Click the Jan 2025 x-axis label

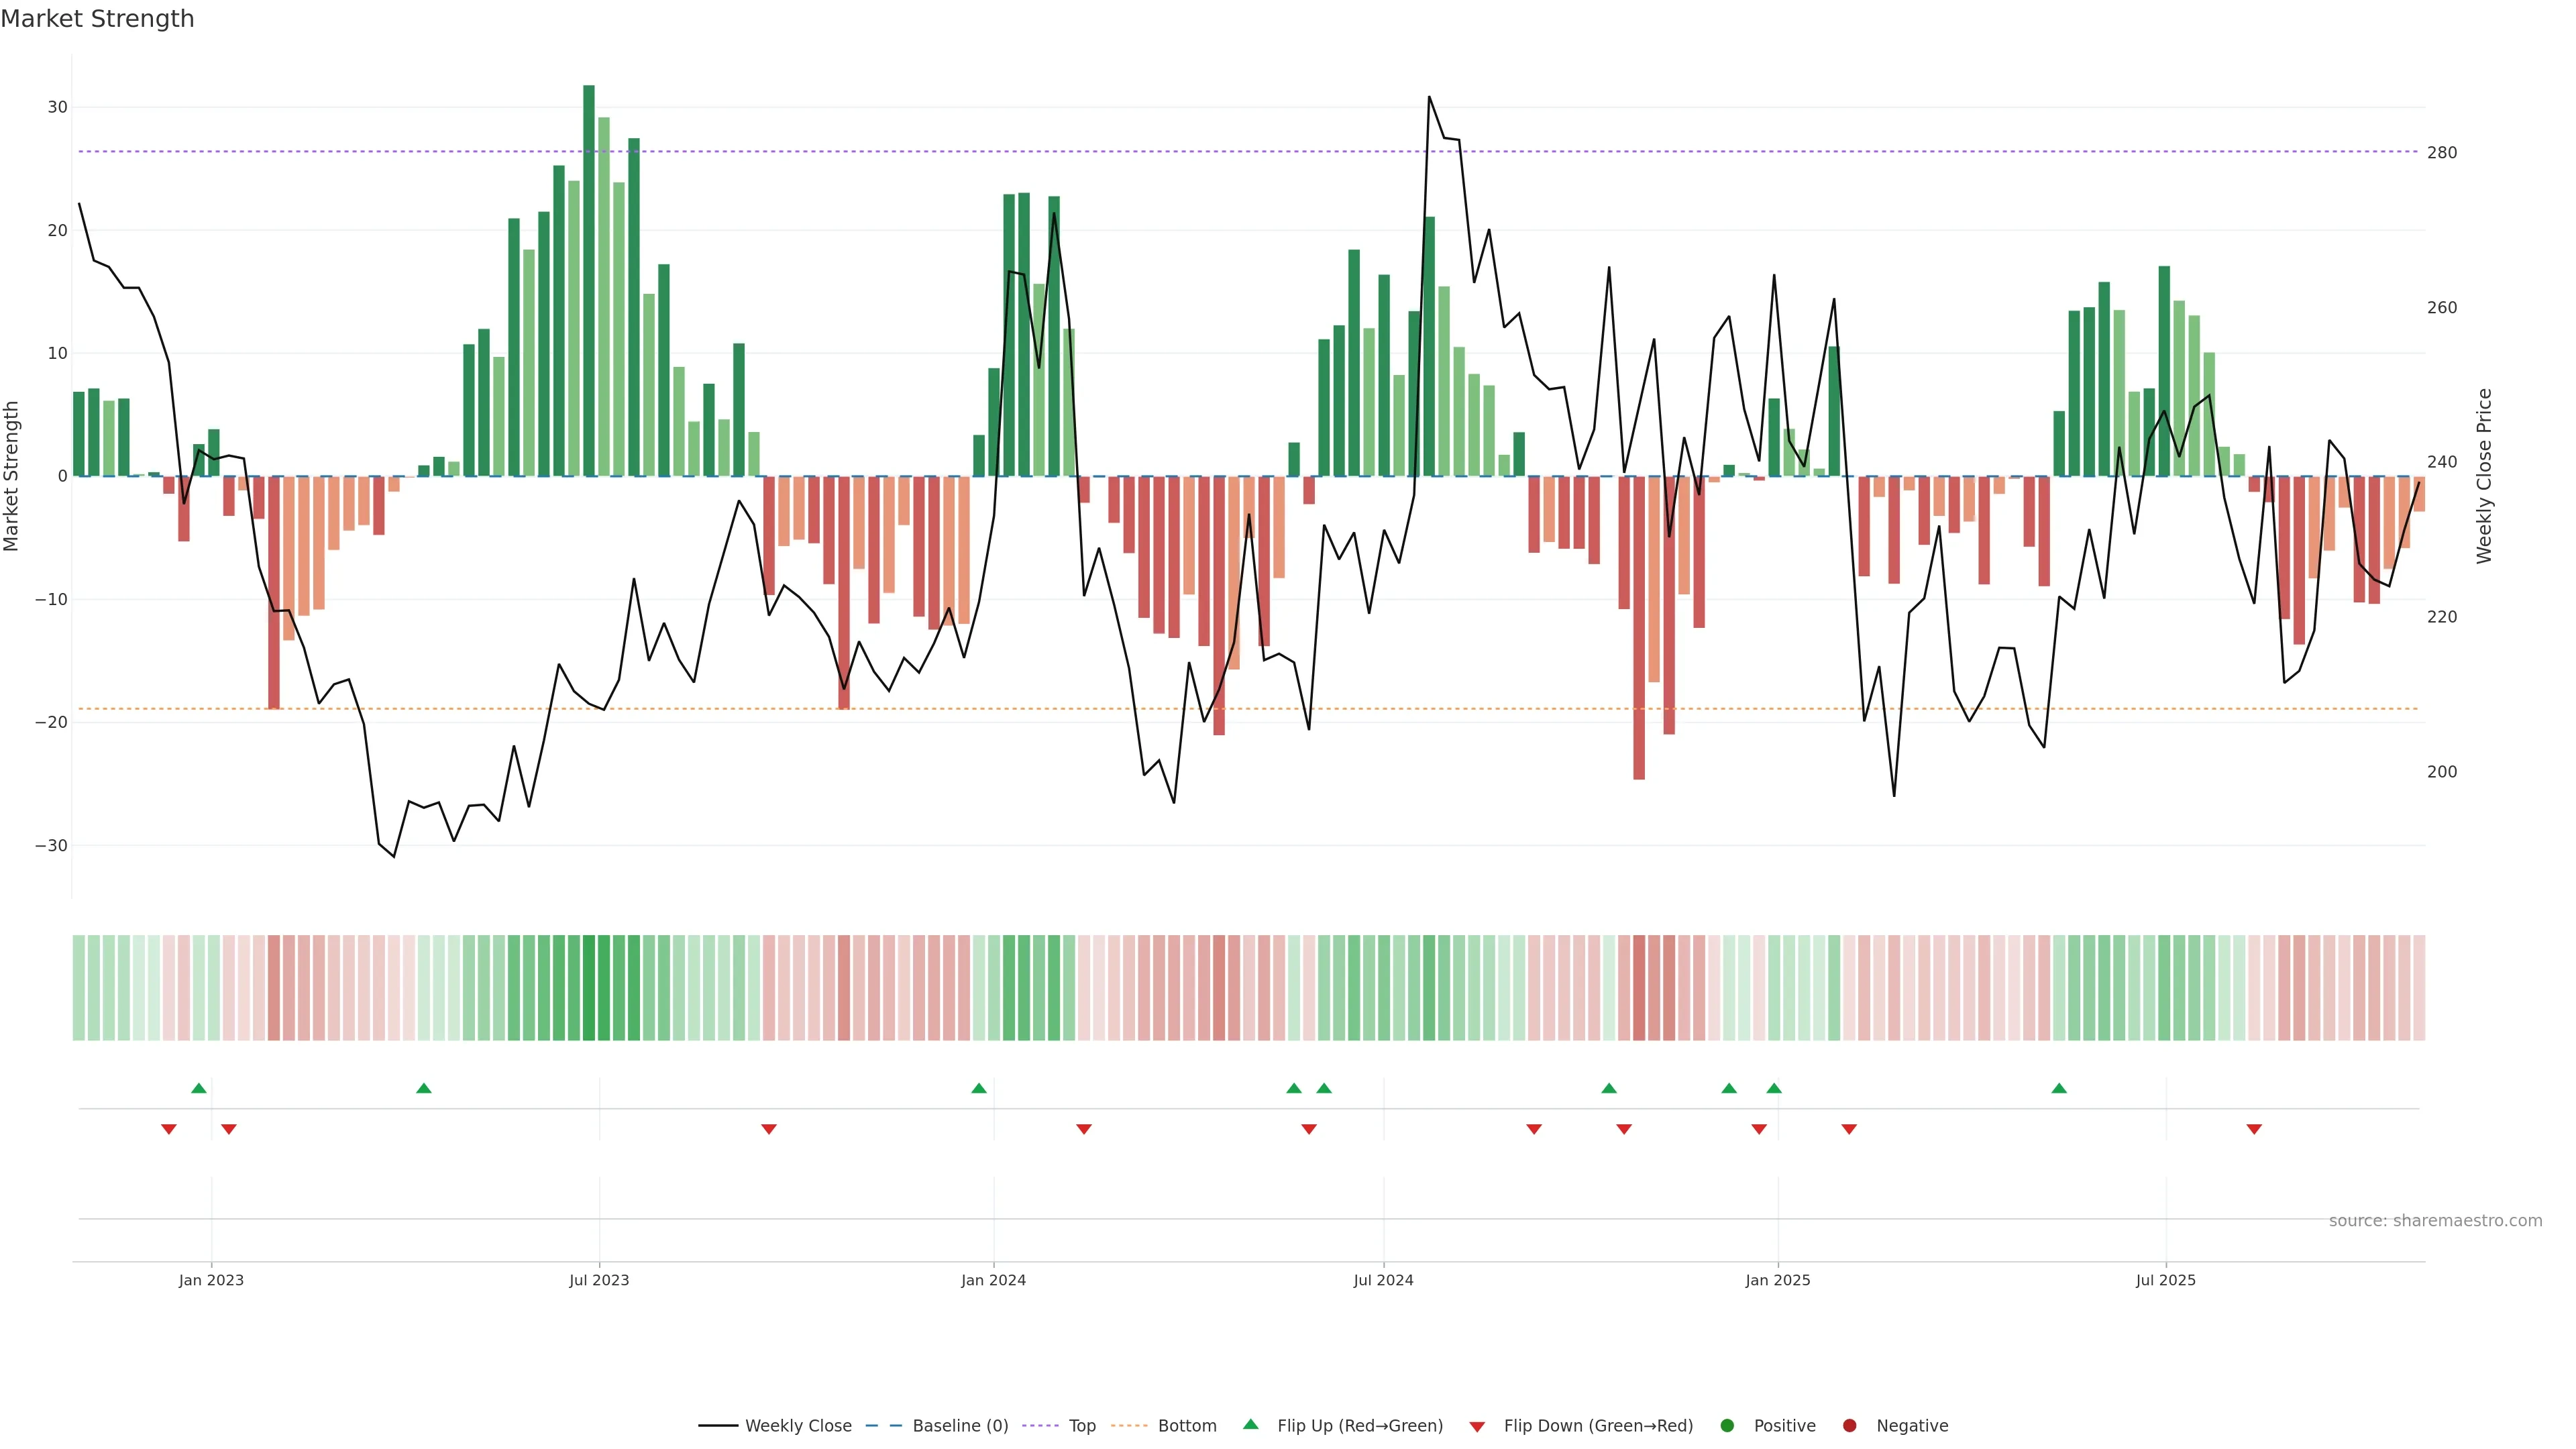[x=1777, y=1280]
